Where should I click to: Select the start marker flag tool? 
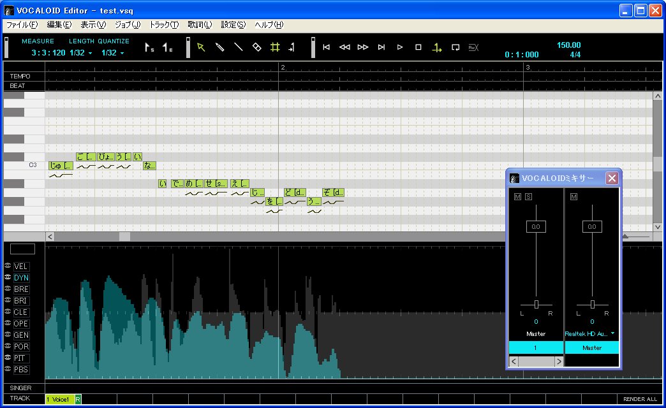click(149, 48)
